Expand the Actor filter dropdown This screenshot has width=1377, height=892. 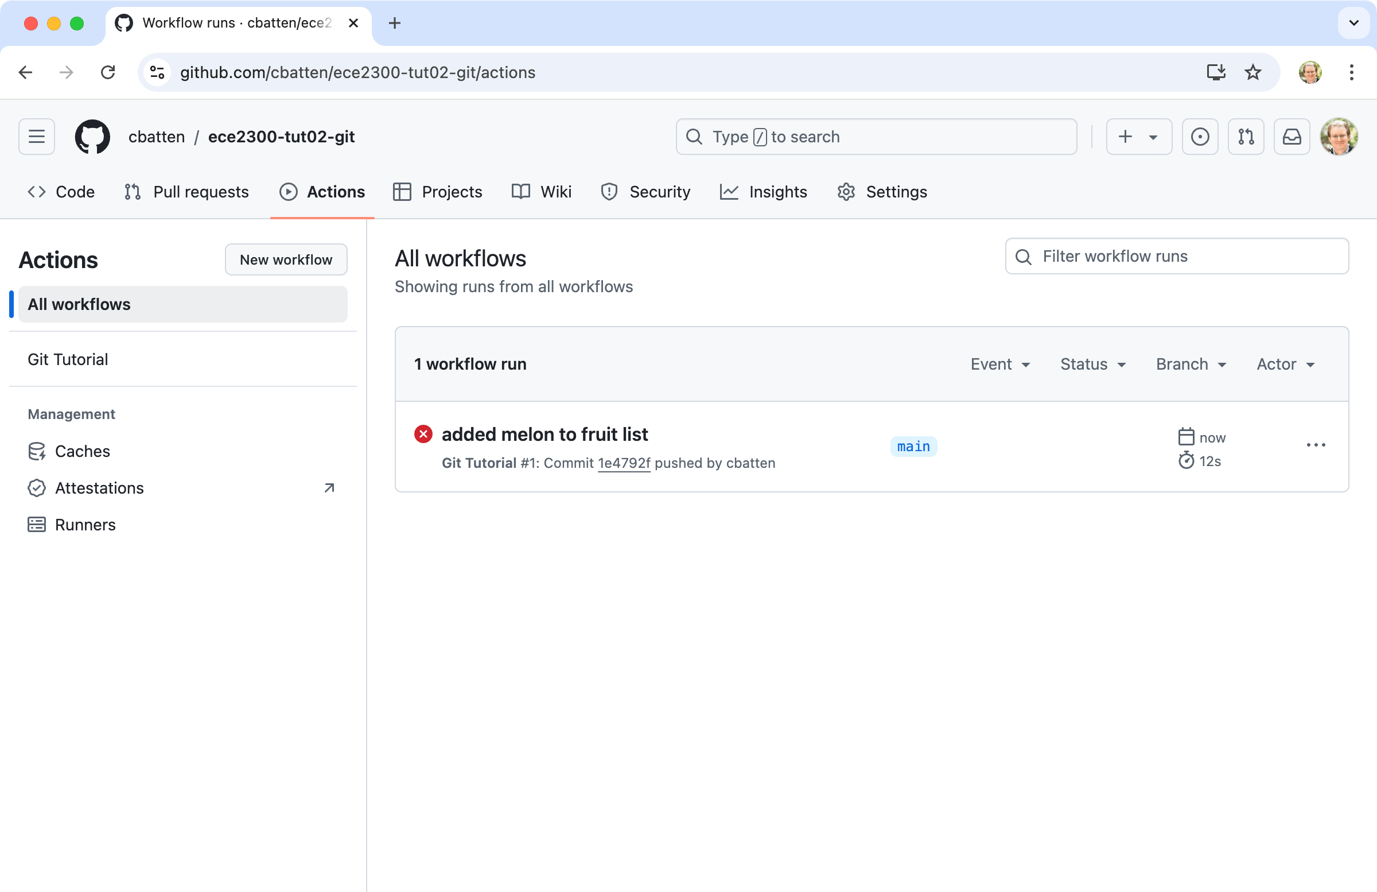pos(1285,364)
